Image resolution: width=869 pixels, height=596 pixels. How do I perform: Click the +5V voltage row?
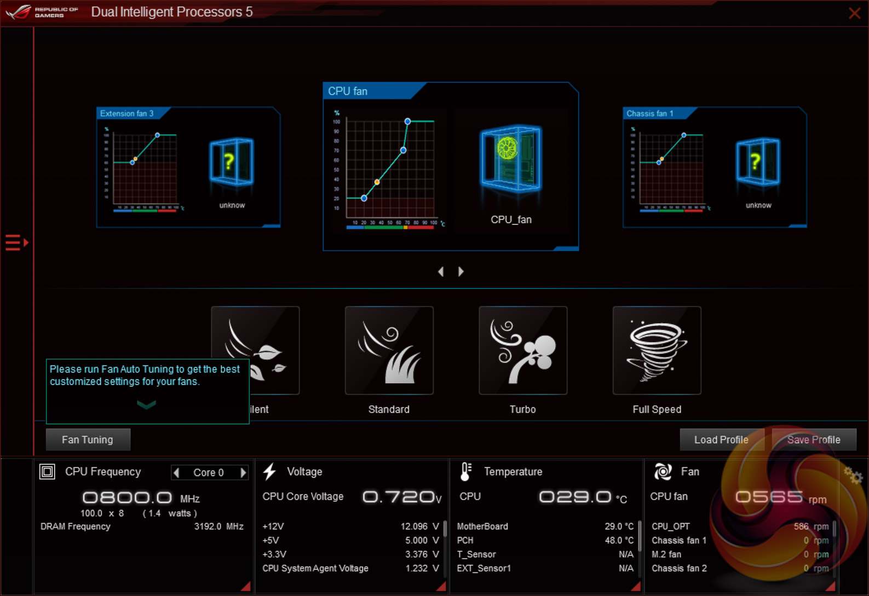[x=350, y=540]
